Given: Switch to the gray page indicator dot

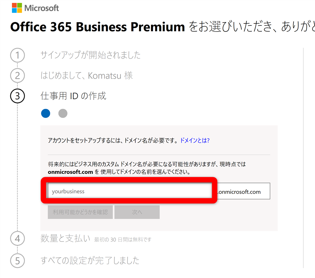Looking at the screenshot, I should (63, 114).
